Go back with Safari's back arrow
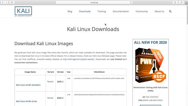188x106 pixels. pyautogui.click(x=3, y=2)
